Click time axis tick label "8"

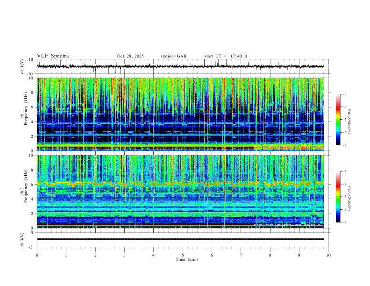pyautogui.click(x=270, y=255)
